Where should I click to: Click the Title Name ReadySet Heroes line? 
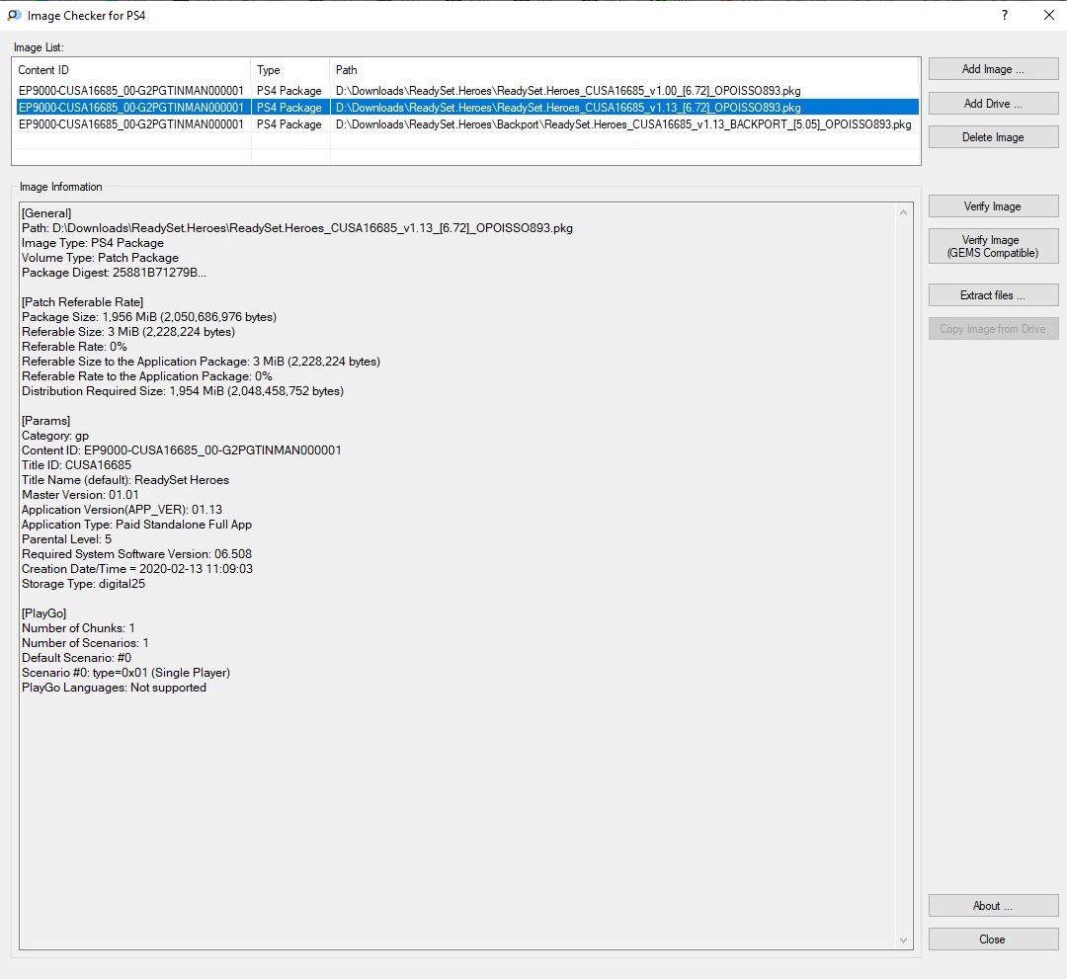click(x=125, y=480)
